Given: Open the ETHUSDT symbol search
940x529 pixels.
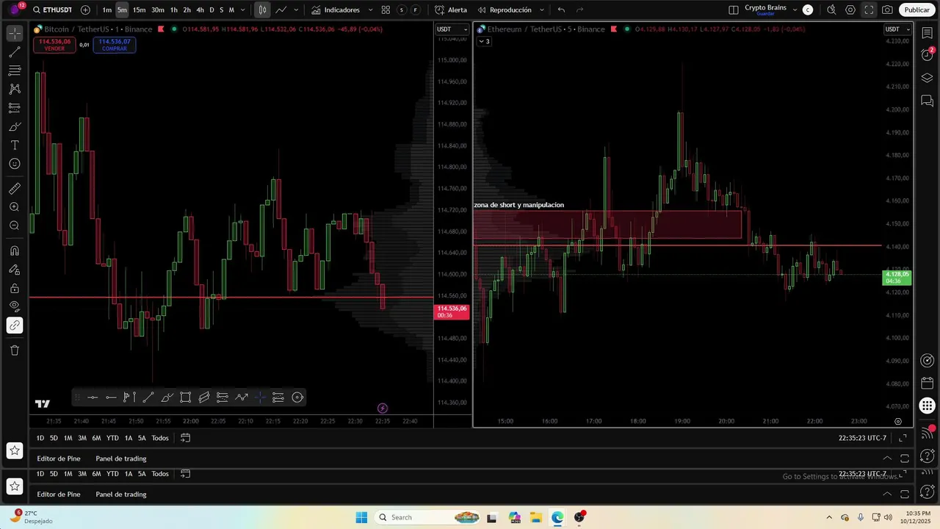Looking at the screenshot, I should pyautogui.click(x=52, y=10).
